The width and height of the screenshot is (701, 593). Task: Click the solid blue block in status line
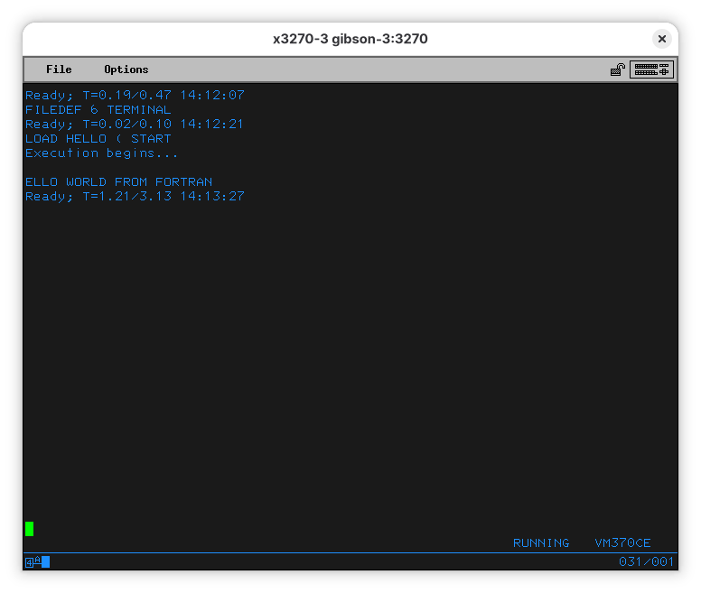point(46,562)
